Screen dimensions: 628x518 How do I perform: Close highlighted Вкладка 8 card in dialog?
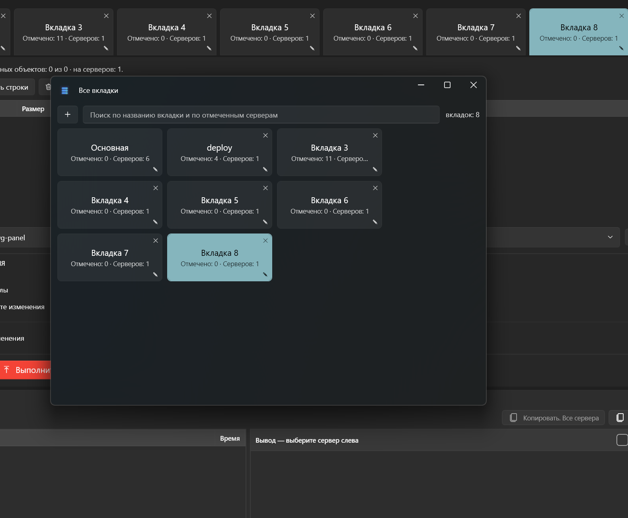(x=265, y=241)
